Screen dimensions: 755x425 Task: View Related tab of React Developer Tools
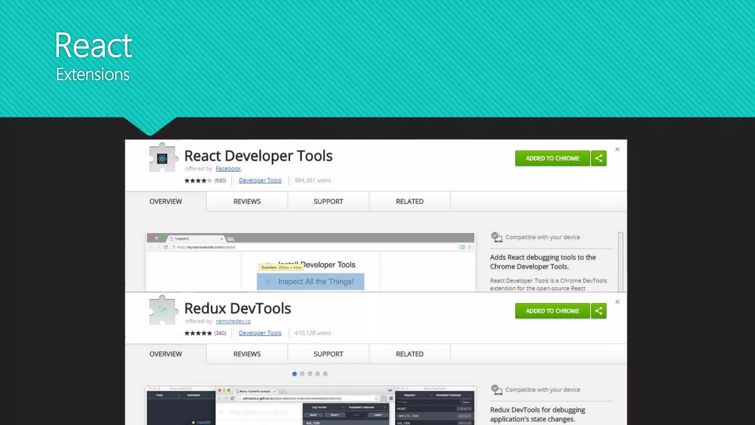410,201
